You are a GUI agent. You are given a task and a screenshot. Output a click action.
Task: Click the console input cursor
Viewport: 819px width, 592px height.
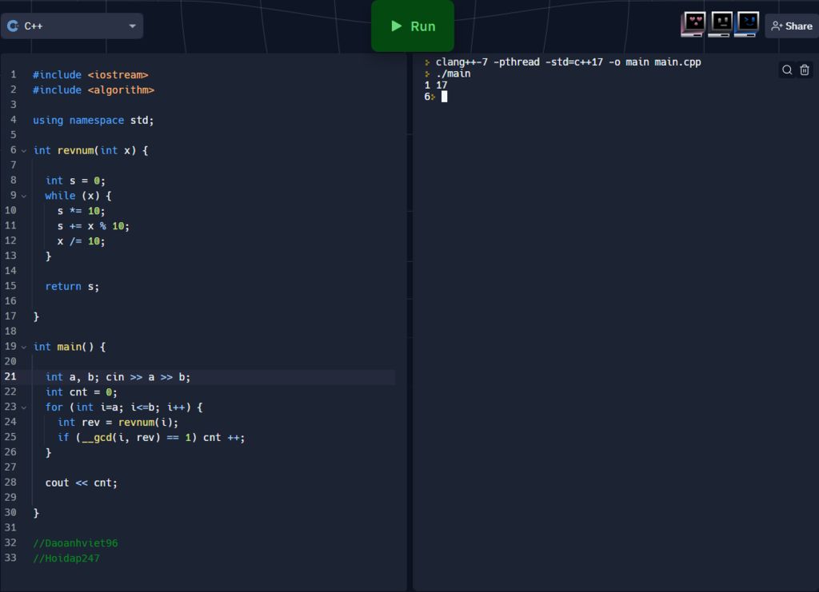444,97
